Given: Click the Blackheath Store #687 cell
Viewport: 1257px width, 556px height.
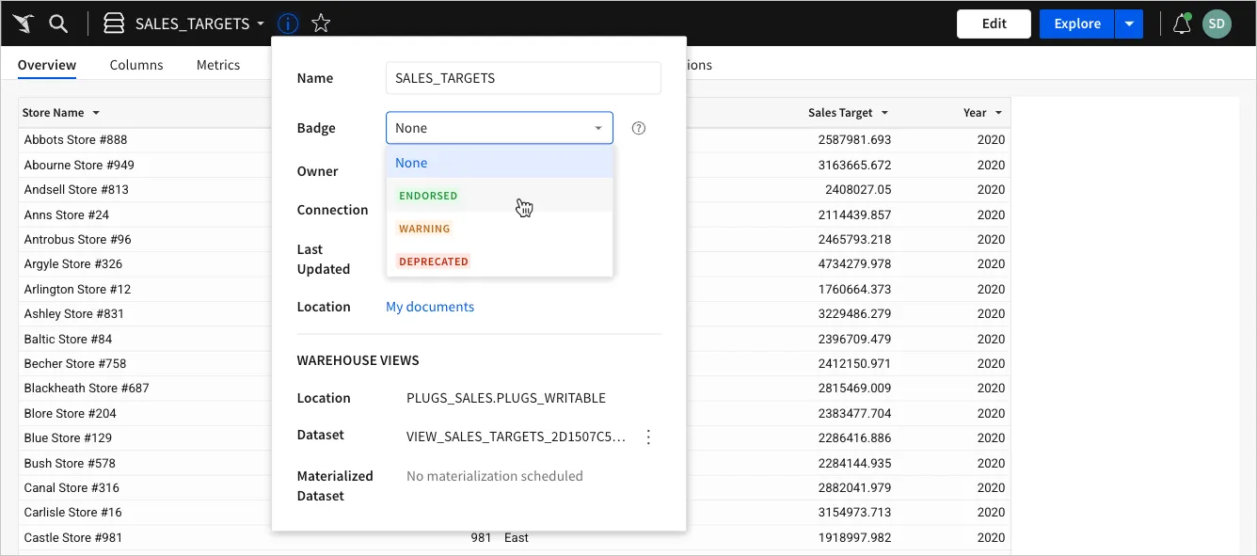Looking at the screenshot, I should pos(87,388).
